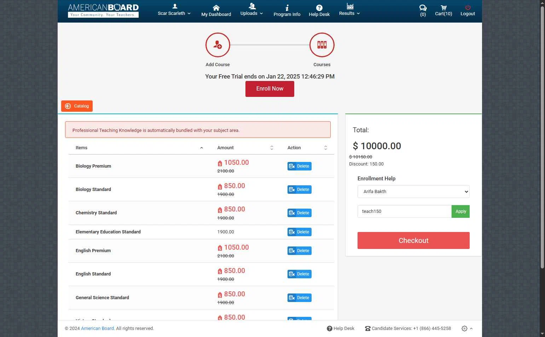Click Biology Standard discount tag icon
This screenshot has height=337, width=545.
coord(220,186)
